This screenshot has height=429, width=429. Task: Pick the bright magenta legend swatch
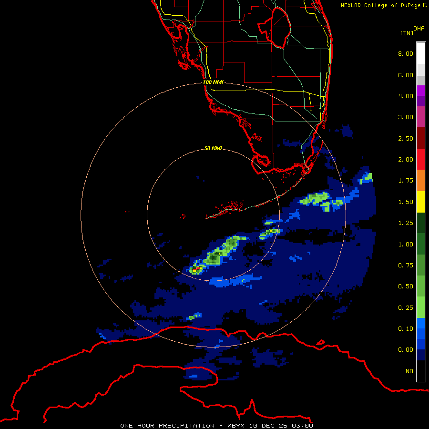coord(421,91)
